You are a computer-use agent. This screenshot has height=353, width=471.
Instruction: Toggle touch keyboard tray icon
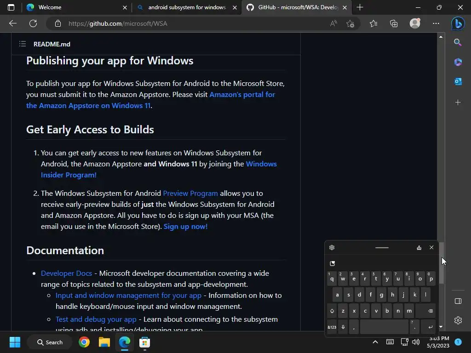[x=390, y=342]
